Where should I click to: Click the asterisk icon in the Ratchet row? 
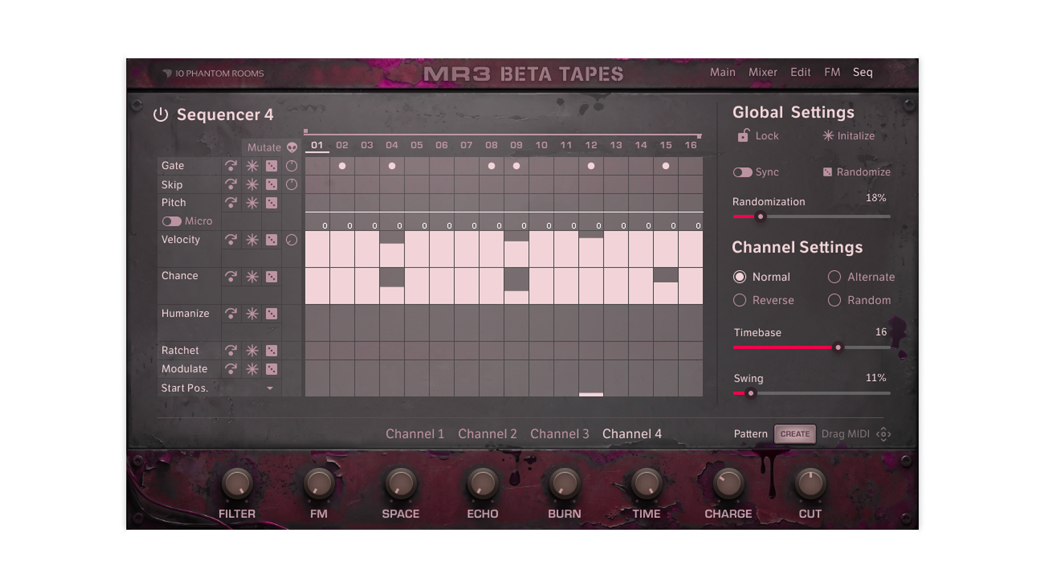252,351
